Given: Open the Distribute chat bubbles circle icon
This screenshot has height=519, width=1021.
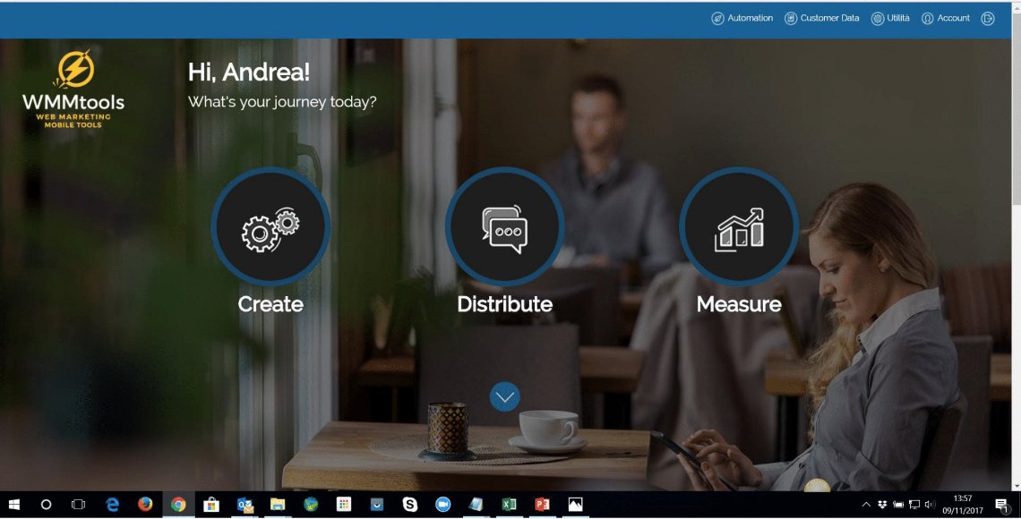Looking at the screenshot, I should pyautogui.click(x=504, y=227).
